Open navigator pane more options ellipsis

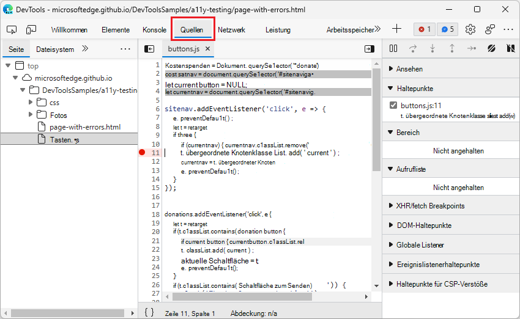coord(125,49)
